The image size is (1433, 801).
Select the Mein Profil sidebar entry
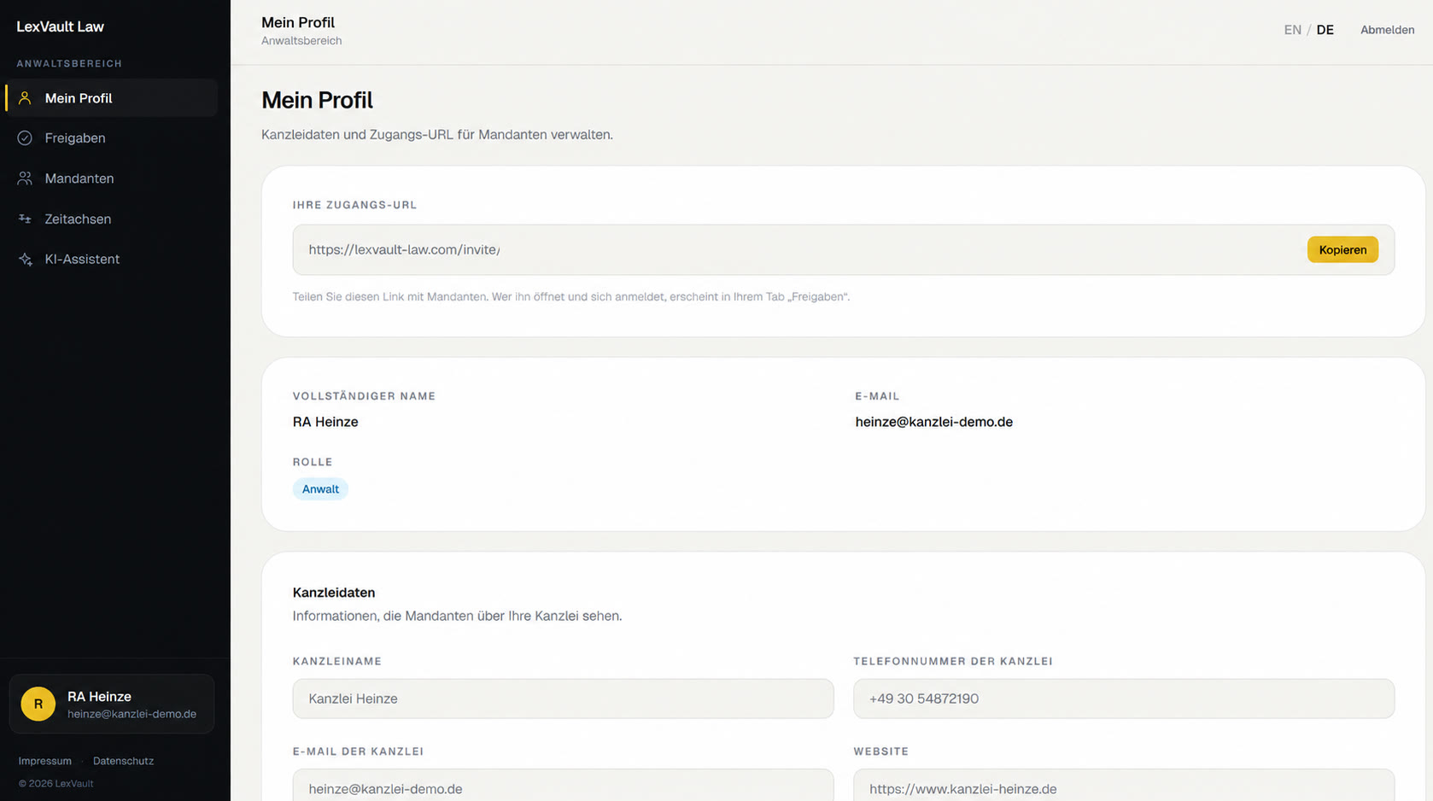point(112,98)
